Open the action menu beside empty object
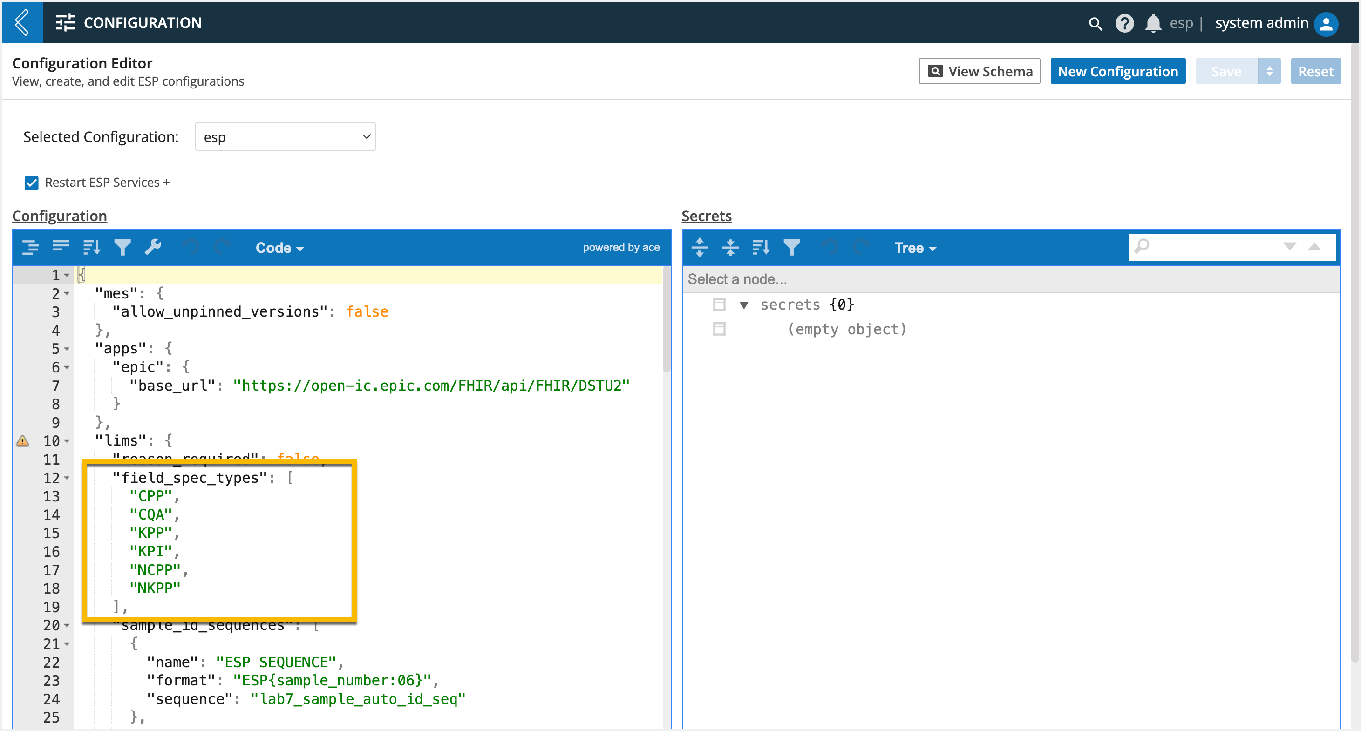Image resolution: width=1361 pixels, height=731 pixels. [x=719, y=329]
